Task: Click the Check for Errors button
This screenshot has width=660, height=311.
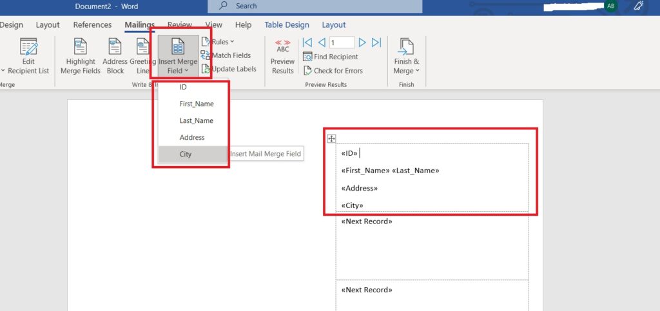Action: pyautogui.click(x=332, y=71)
